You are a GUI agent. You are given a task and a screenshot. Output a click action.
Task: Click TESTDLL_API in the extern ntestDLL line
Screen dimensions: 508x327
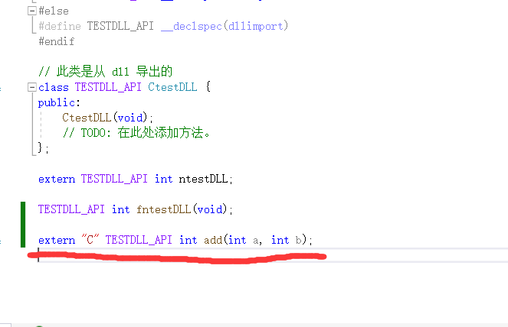114,179
